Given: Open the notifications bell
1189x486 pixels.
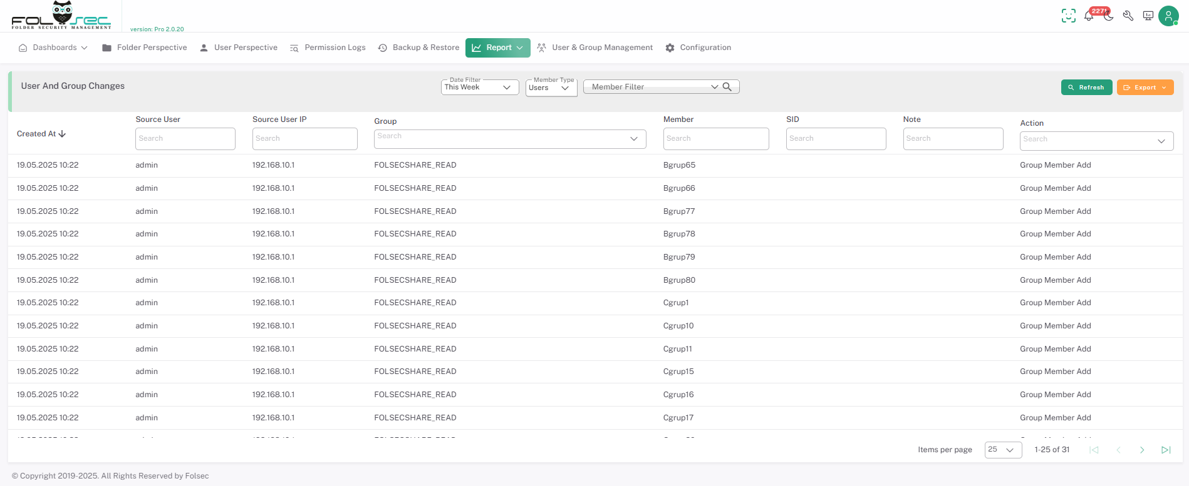Looking at the screenshot, I should coord(1089,16).
